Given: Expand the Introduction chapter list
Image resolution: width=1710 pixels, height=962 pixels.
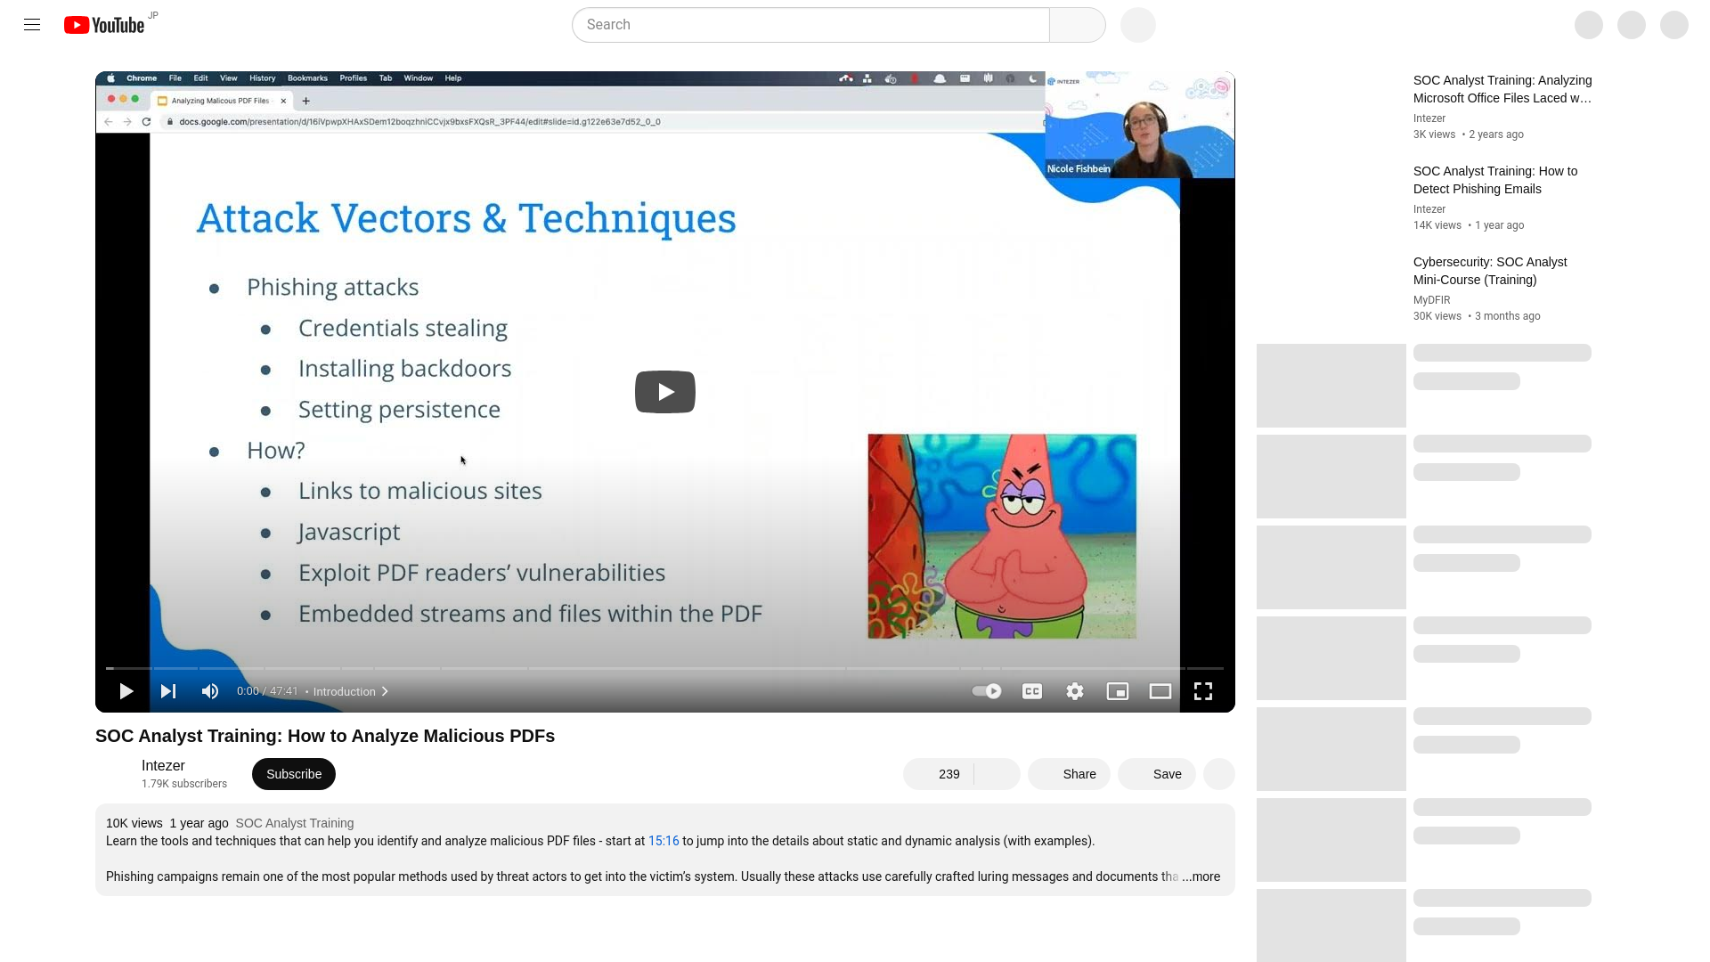Looking at the screenshot, I should 350,691.
